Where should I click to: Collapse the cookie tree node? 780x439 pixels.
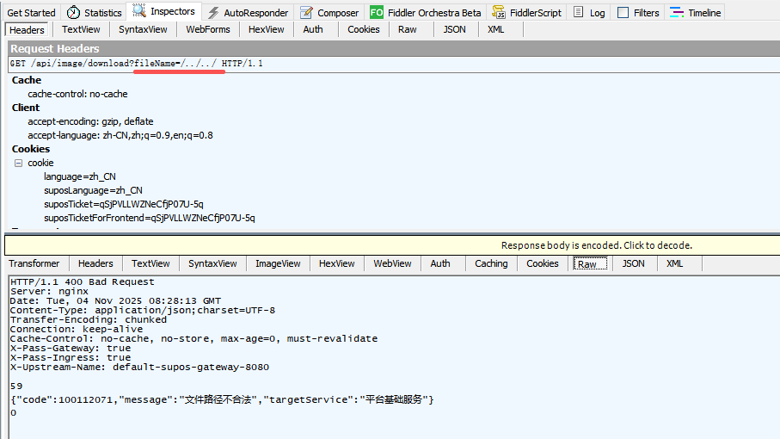pyautogui.click(x=18, y=163)
